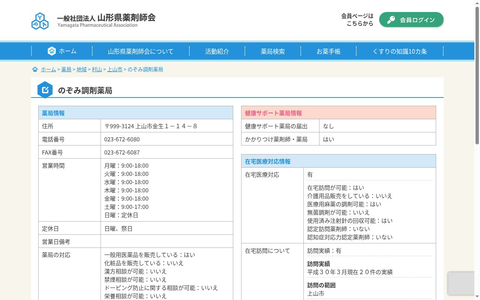Click 平成30年3月現在20件の実績 text
Viewport: 480px width, 300px height.
tap(350, 272)
